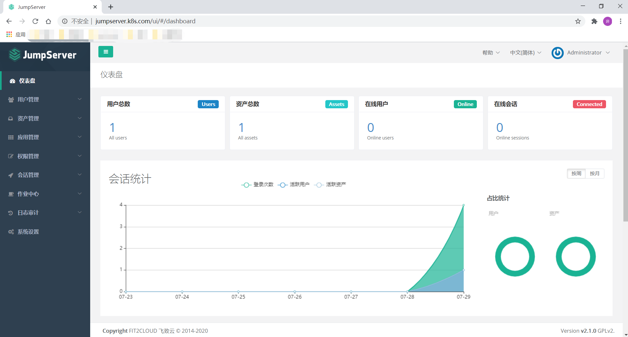Open the Chrome three-dot menu

point(620,21)
